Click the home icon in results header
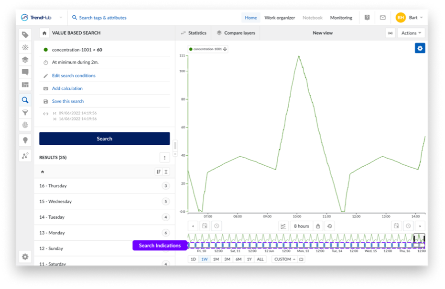 [43, 172]
